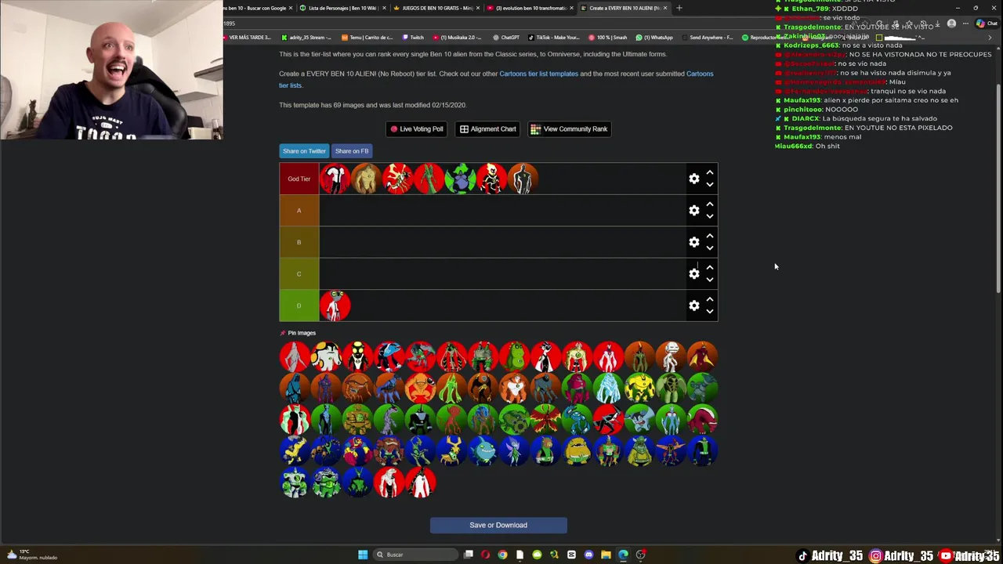Open settings gear for God Tier row
Screen dimensions: 1003x564
[694, 179]
